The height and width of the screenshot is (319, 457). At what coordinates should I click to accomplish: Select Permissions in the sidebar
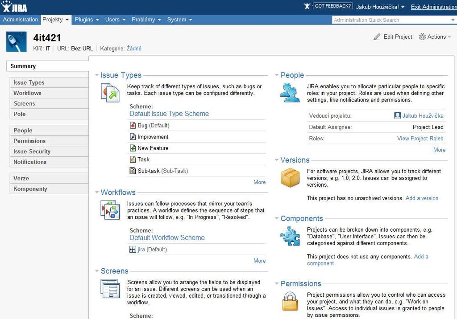tap(49, 141)
